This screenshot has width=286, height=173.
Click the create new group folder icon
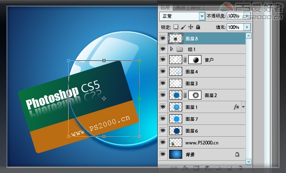click(218, 168)
